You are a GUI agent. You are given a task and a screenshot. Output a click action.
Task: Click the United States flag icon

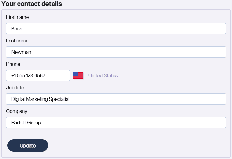click(78, 75)
